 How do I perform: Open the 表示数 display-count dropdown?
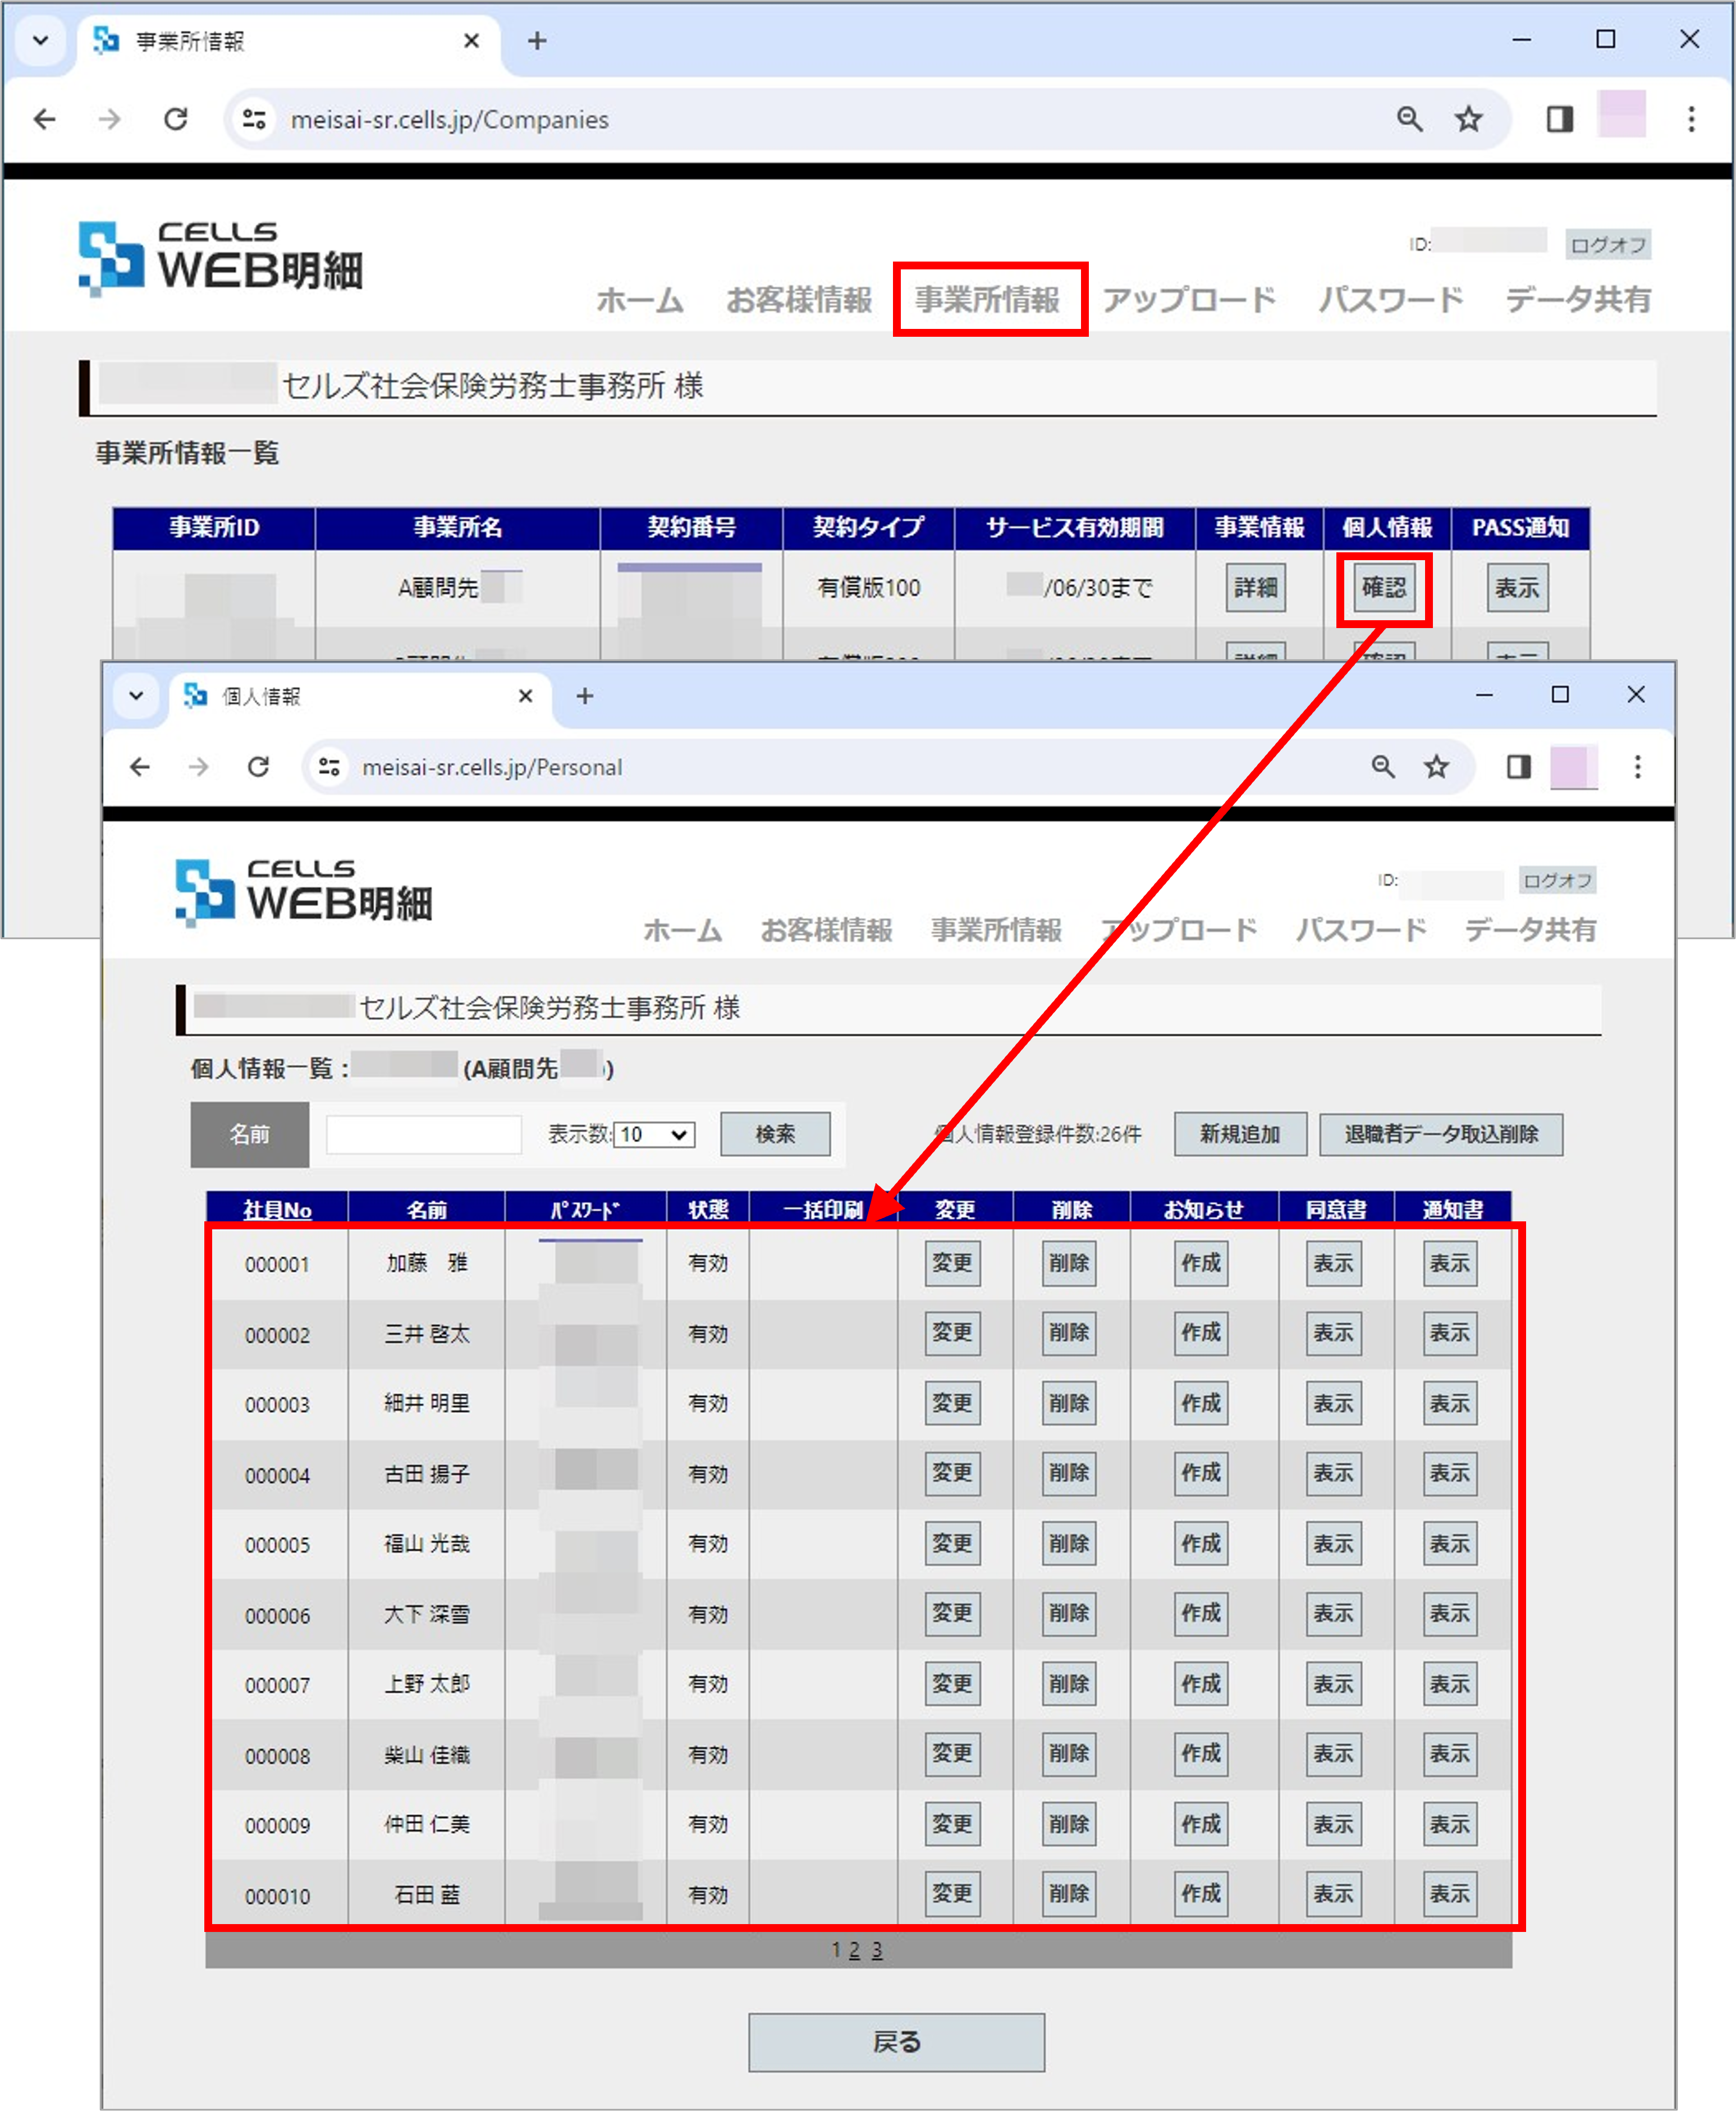(654, 1135)
